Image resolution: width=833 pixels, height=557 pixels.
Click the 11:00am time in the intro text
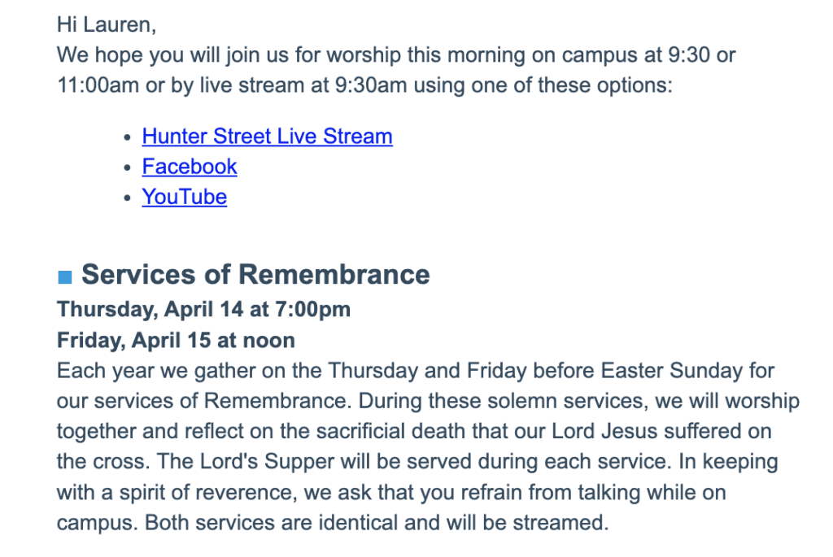[x=98, y=85]
